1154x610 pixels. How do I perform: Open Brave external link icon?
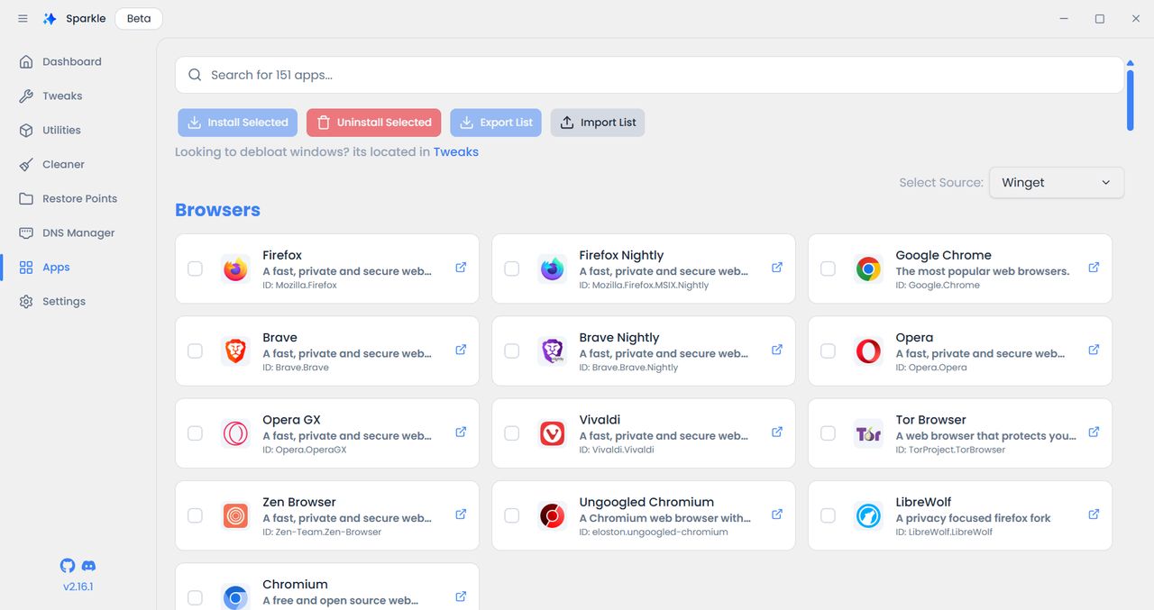coord(461,350)
